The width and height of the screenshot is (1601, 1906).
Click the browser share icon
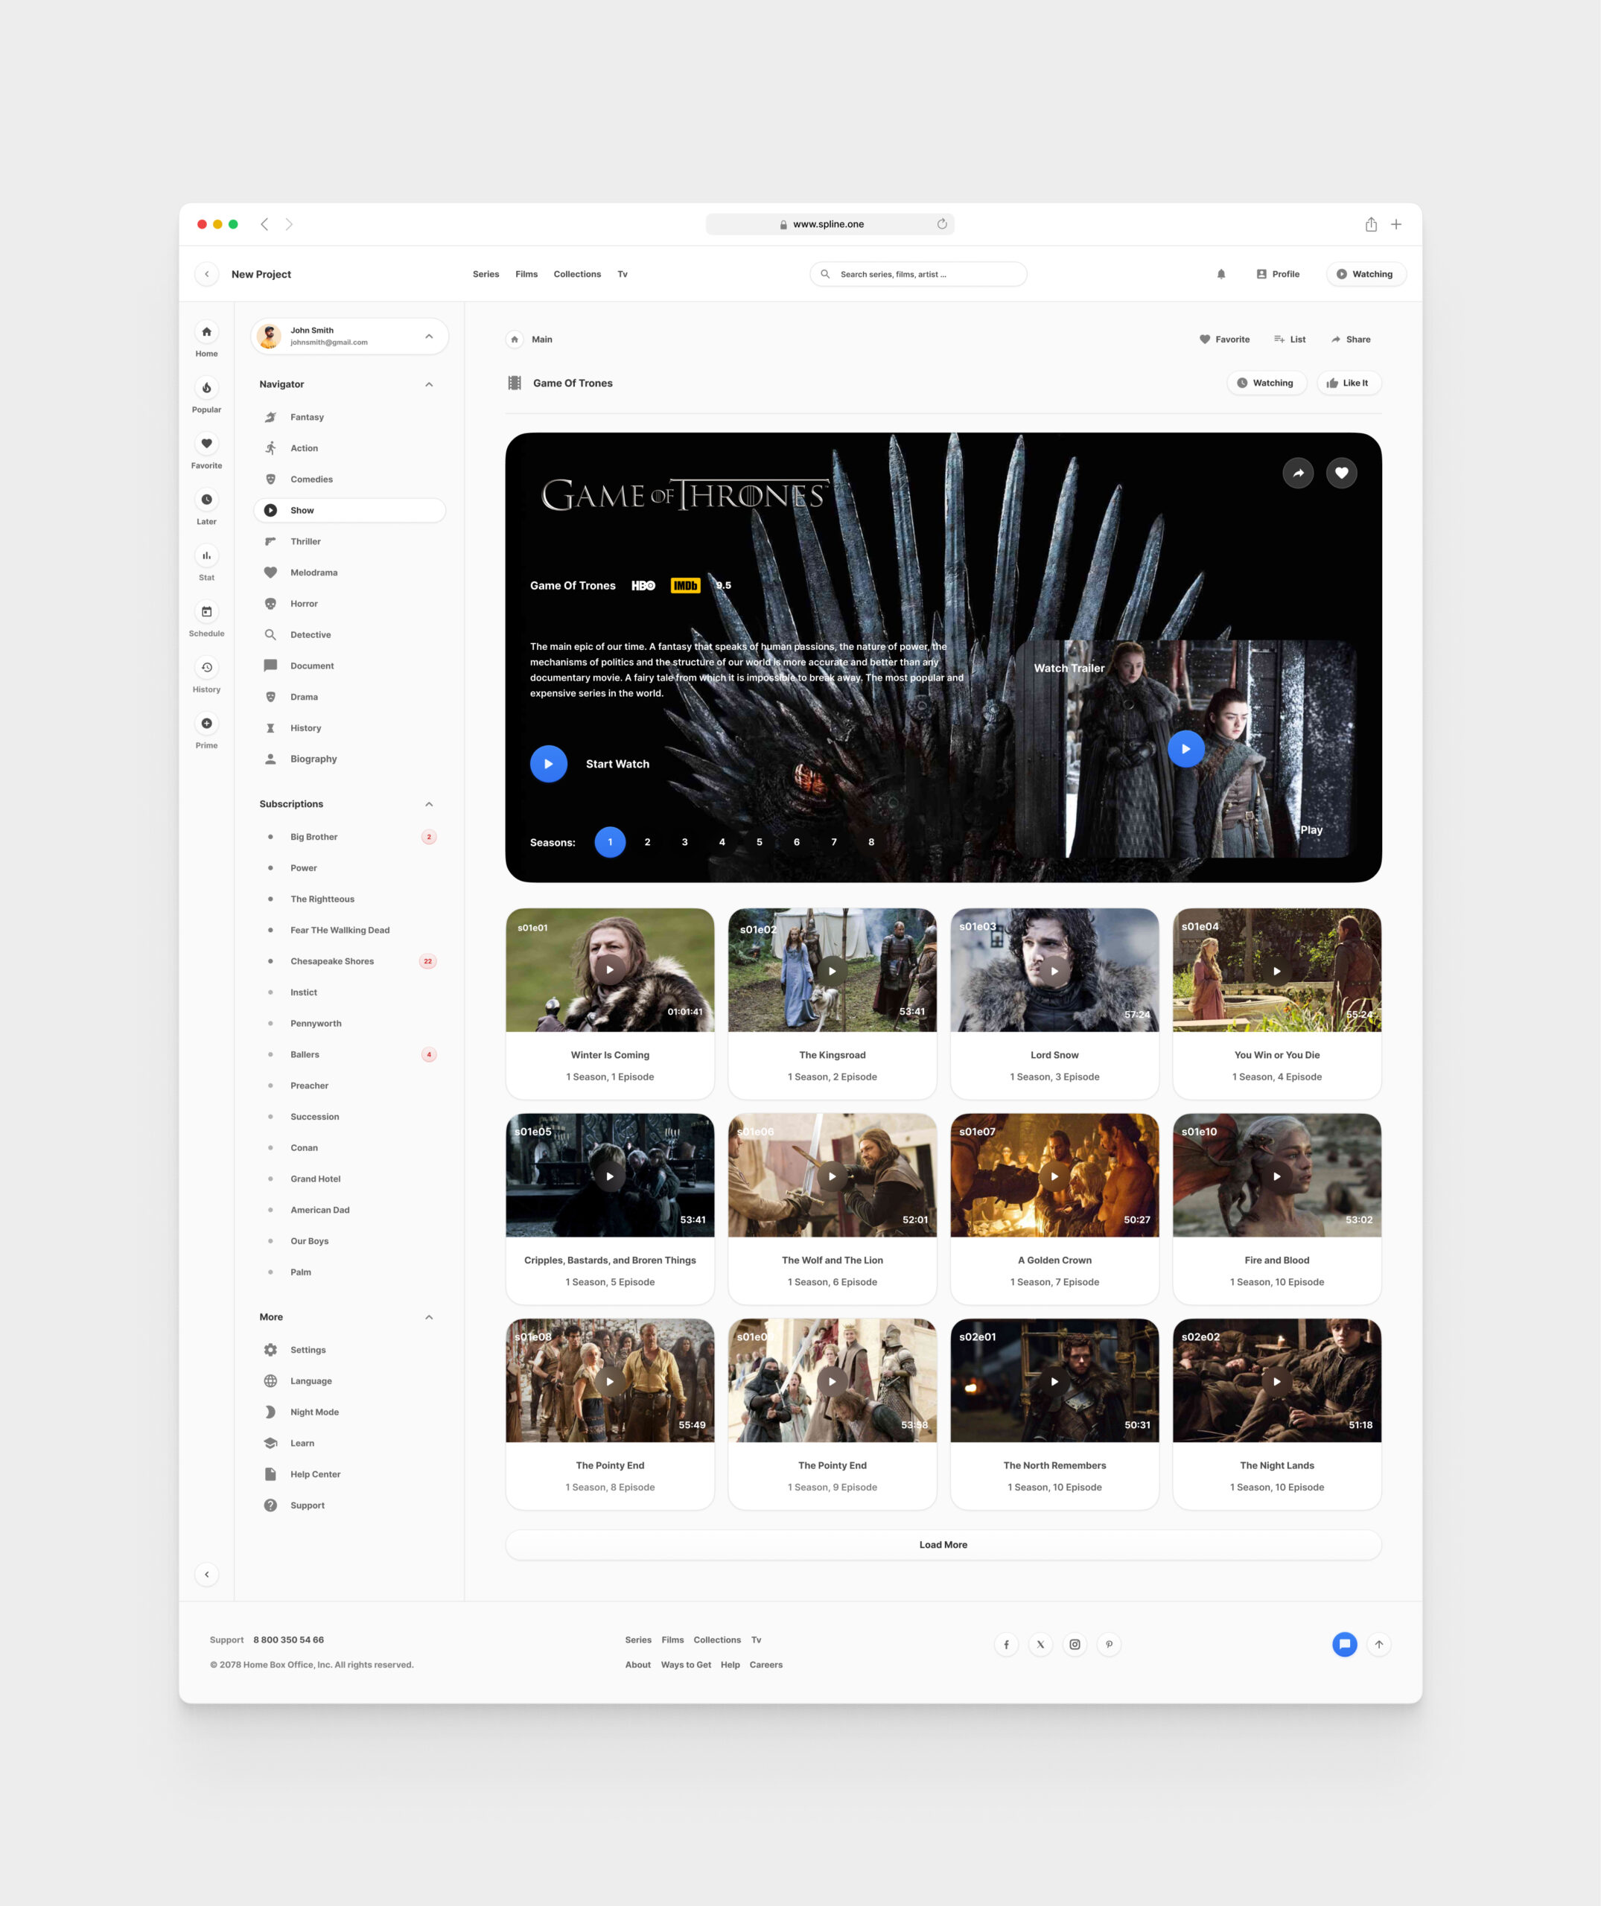coord(1370,224)
